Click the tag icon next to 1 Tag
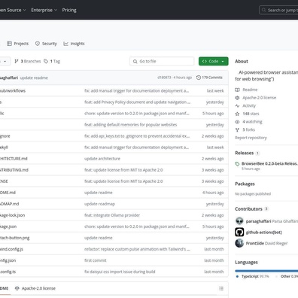Image resolution: width=298 pixels, height=298 pixels. coord(46,61)
